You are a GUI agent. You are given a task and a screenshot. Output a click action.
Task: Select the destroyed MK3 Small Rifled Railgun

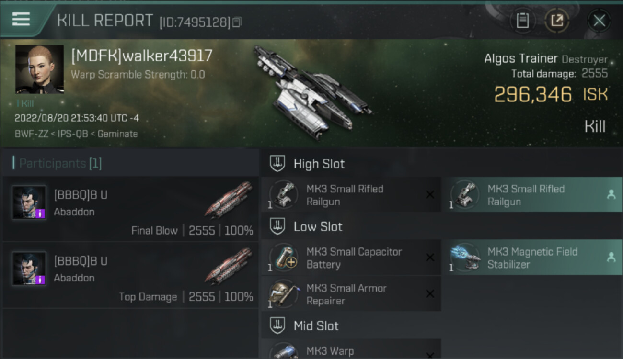point(351,195)
